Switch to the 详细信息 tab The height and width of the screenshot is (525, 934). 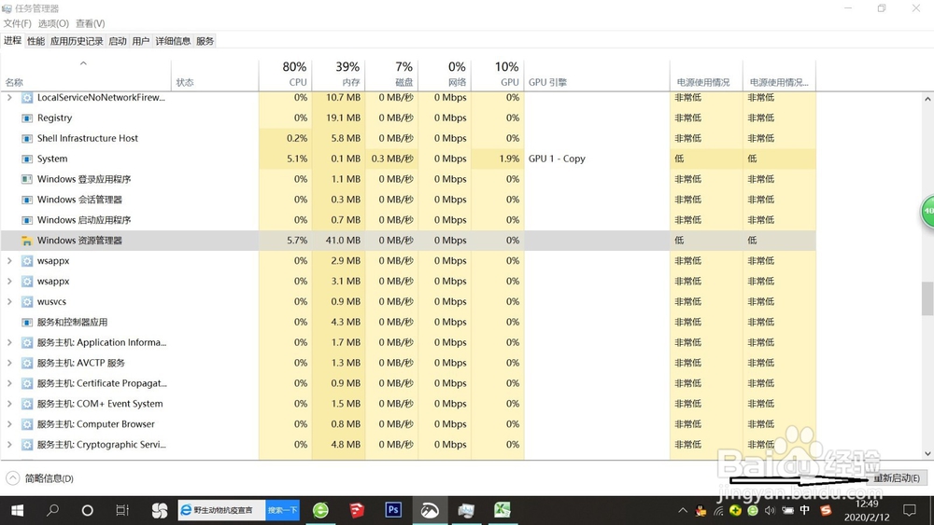[x=173, y=41]
